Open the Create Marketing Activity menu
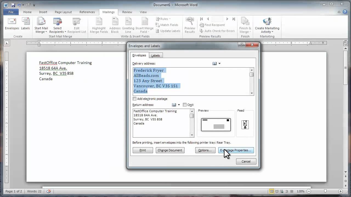 tap(267, 25)
